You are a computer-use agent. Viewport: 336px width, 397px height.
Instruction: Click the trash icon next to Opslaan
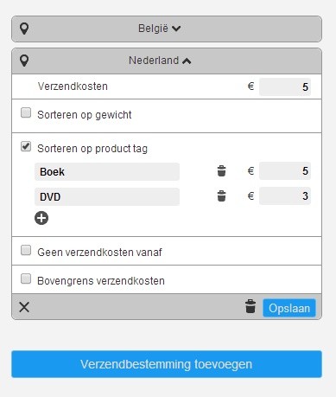click(250, 306)
